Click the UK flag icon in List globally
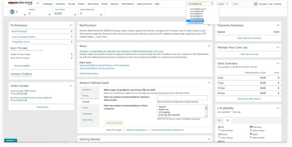This screenshot has height=147, width=292. pyautogui.click(x=219, y=127)
